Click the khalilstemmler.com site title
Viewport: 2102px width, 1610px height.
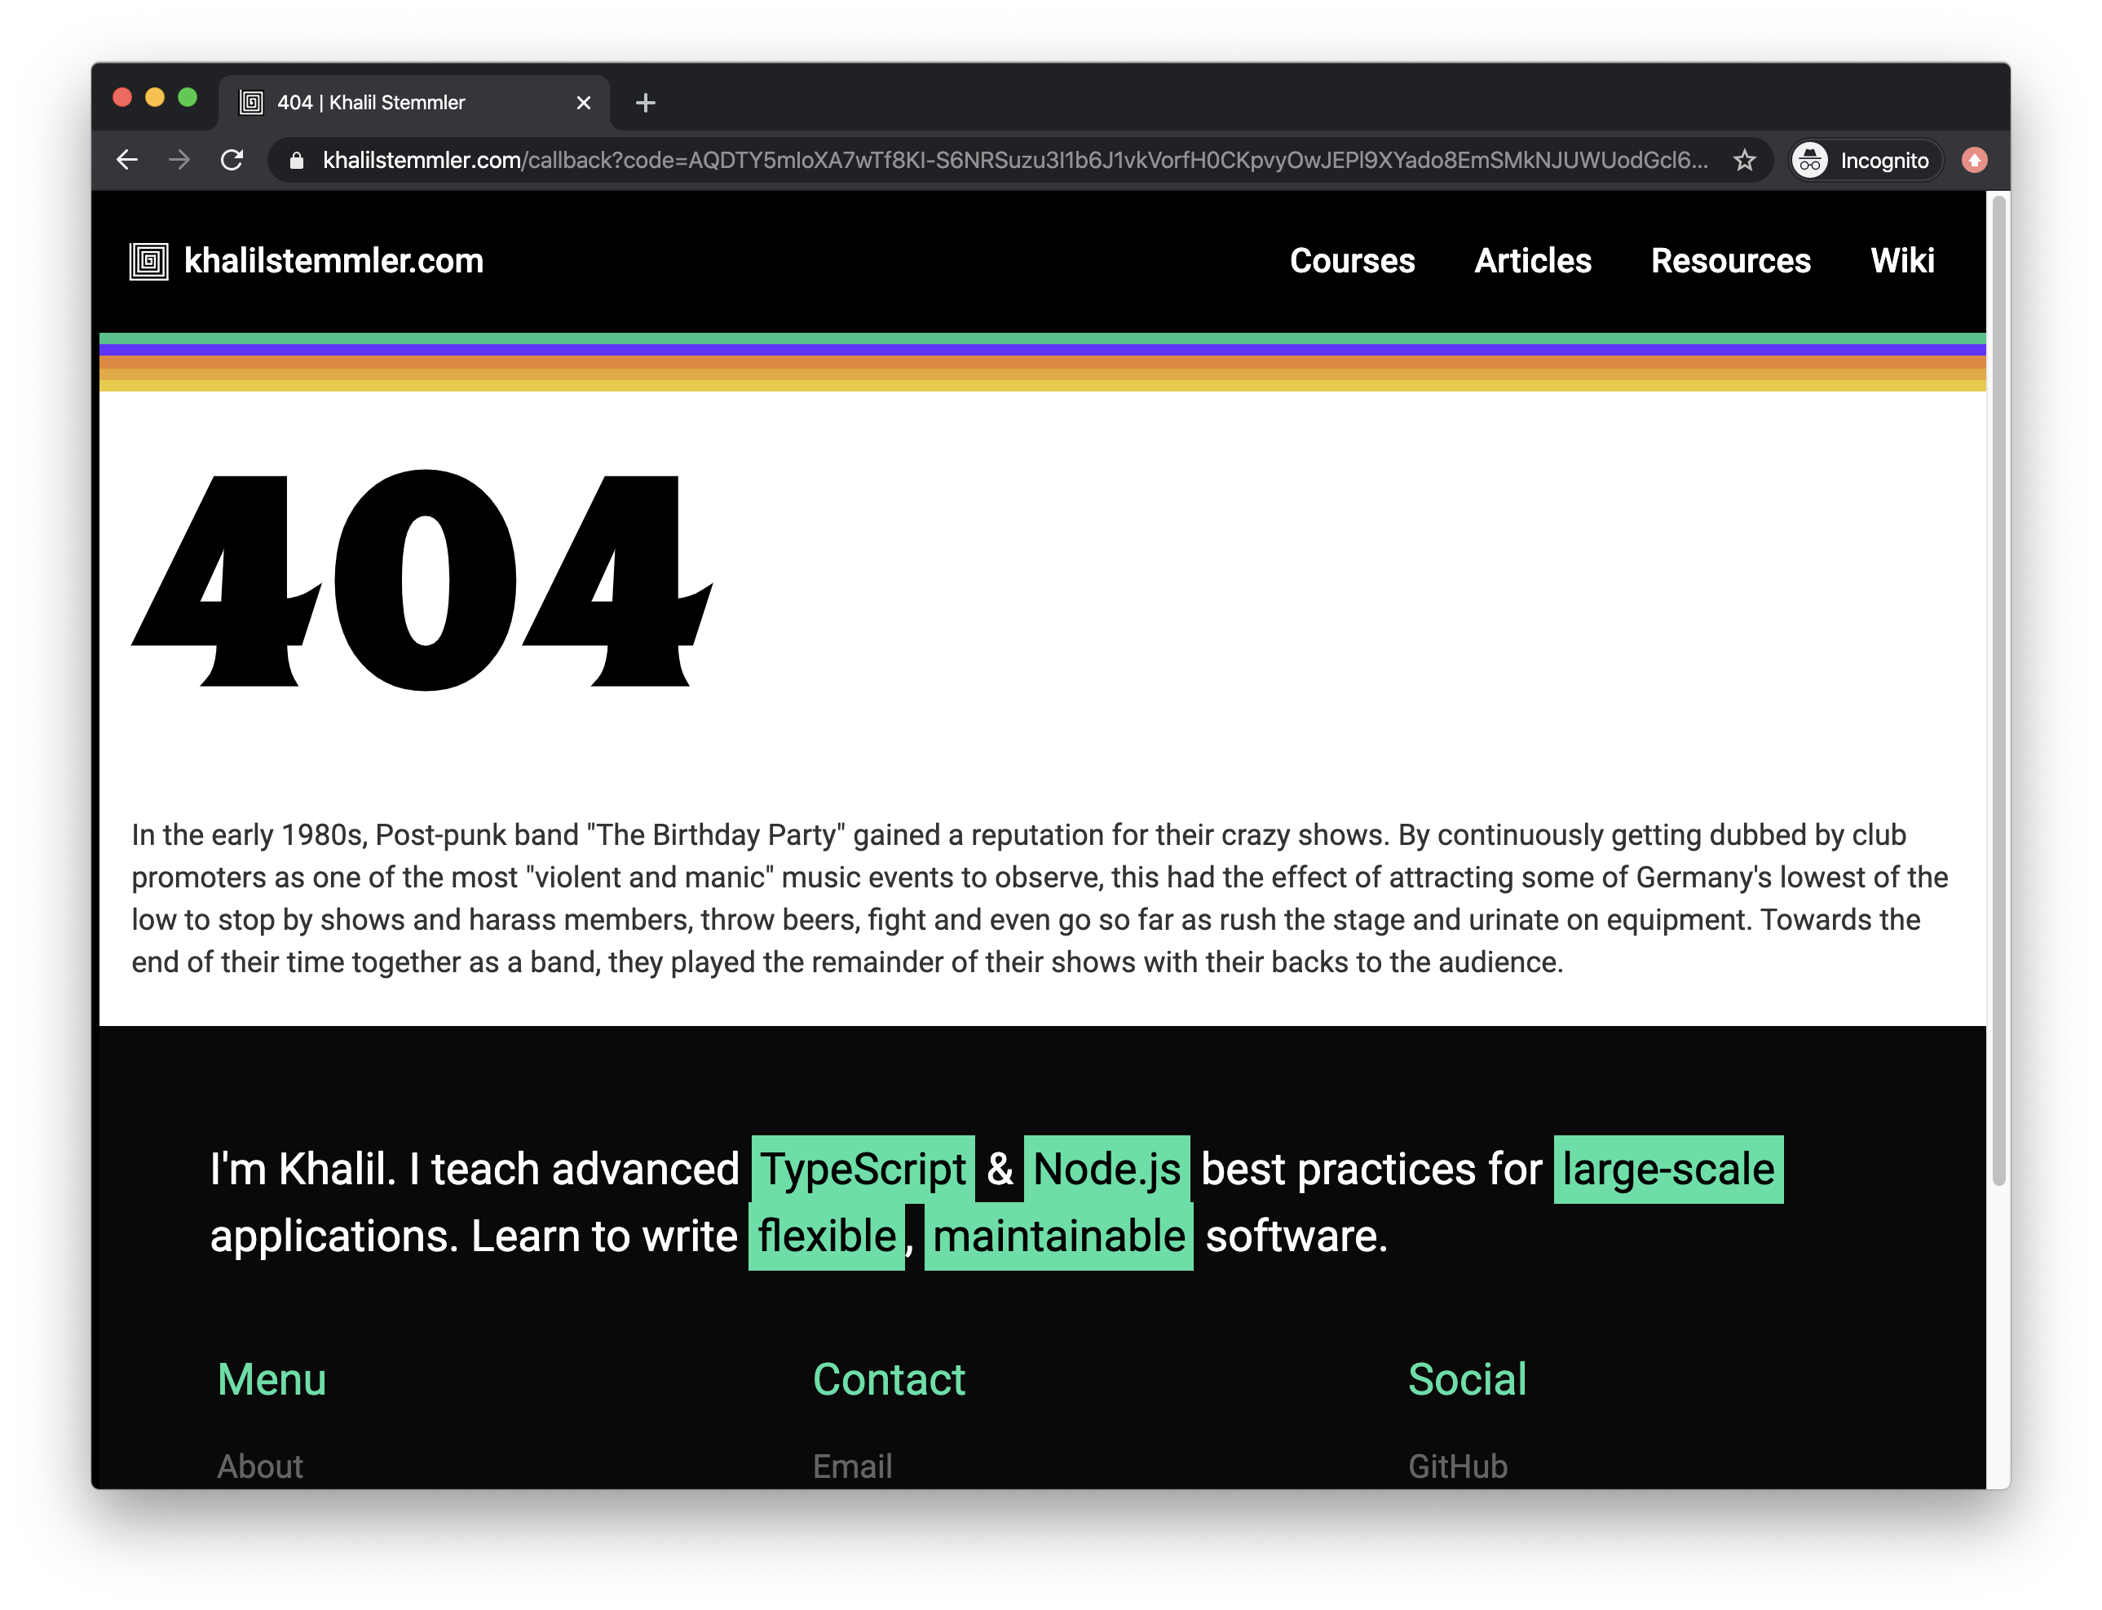(x=333, y=261)
